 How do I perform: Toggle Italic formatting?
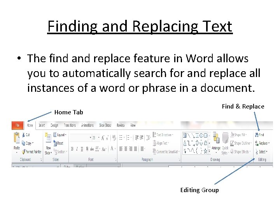tap(77, 149)
